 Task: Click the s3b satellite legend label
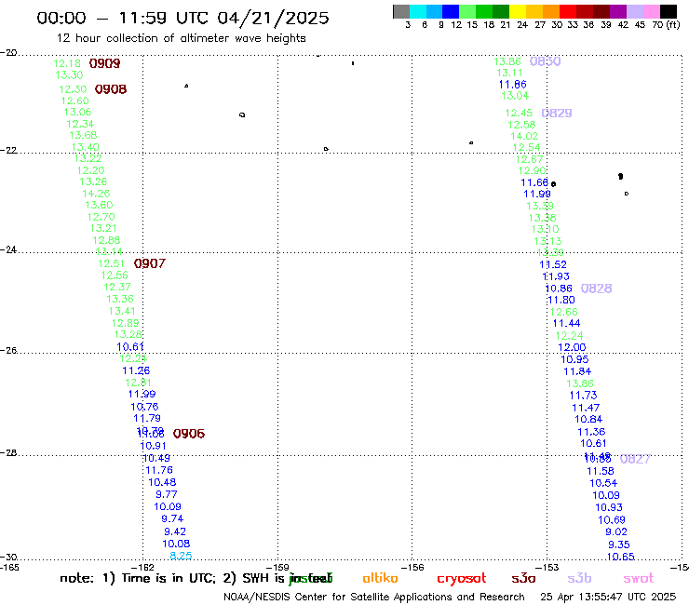click(x=579, y=578)
